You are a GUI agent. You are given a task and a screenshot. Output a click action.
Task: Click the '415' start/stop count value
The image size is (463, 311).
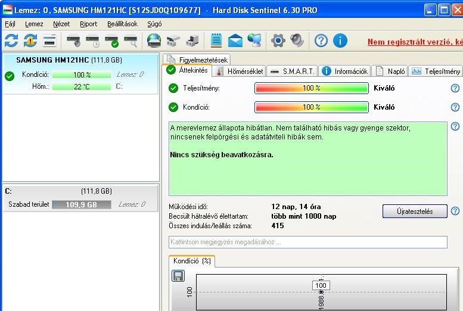(278, 226)
